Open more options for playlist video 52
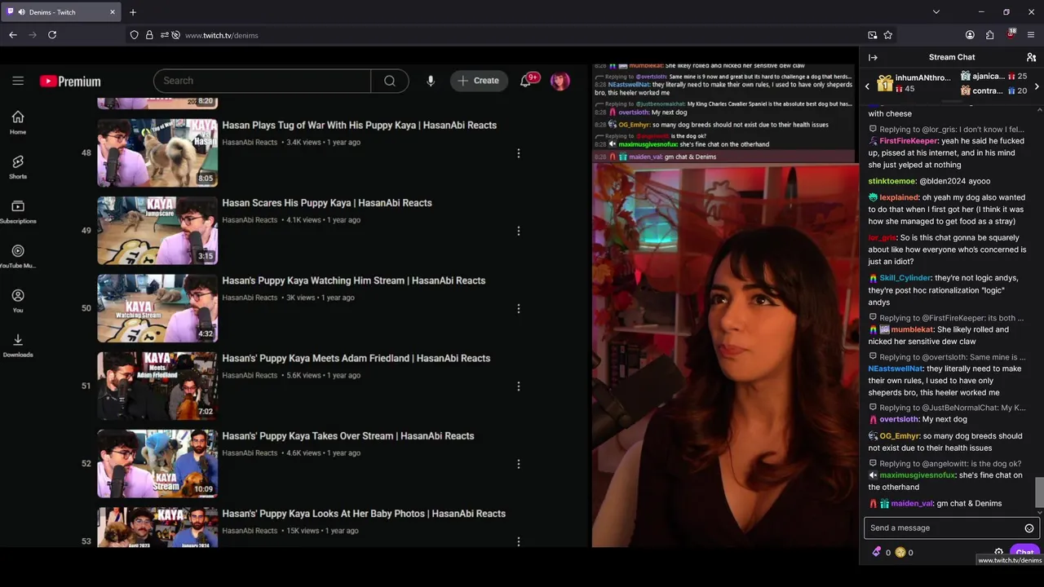This screenshot has width=1044, height=587. pyautogui.click(x=518, y=464)
